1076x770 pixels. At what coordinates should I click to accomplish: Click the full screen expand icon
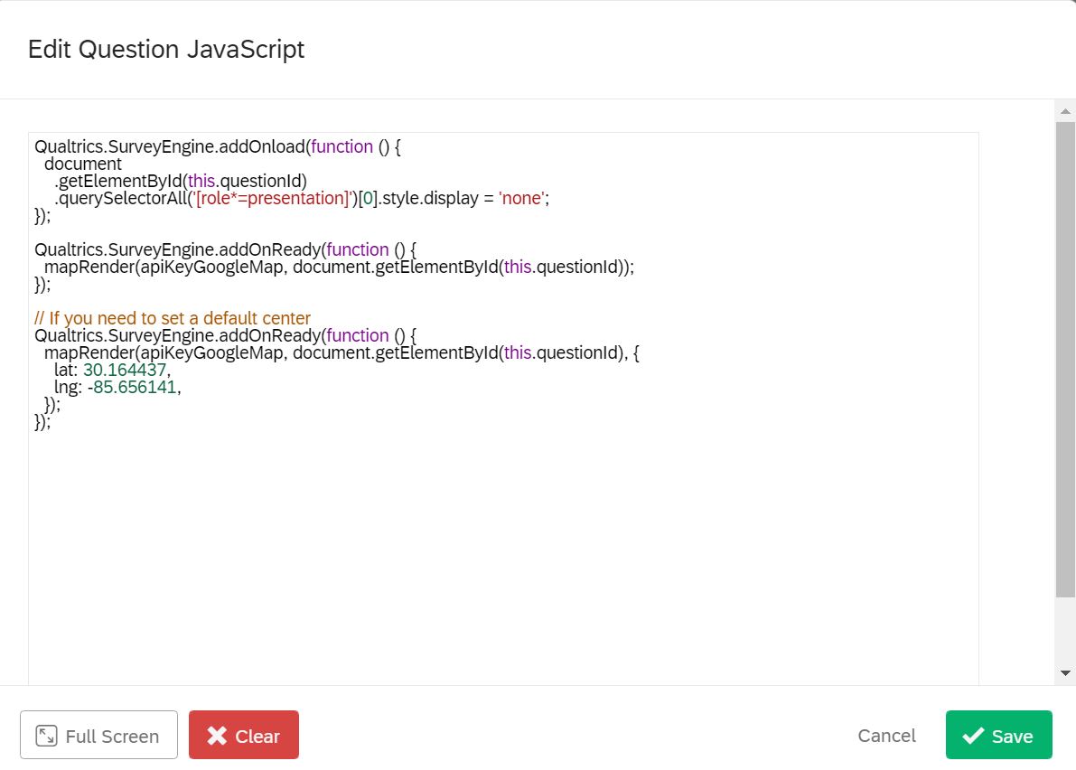tap(46, 736)
